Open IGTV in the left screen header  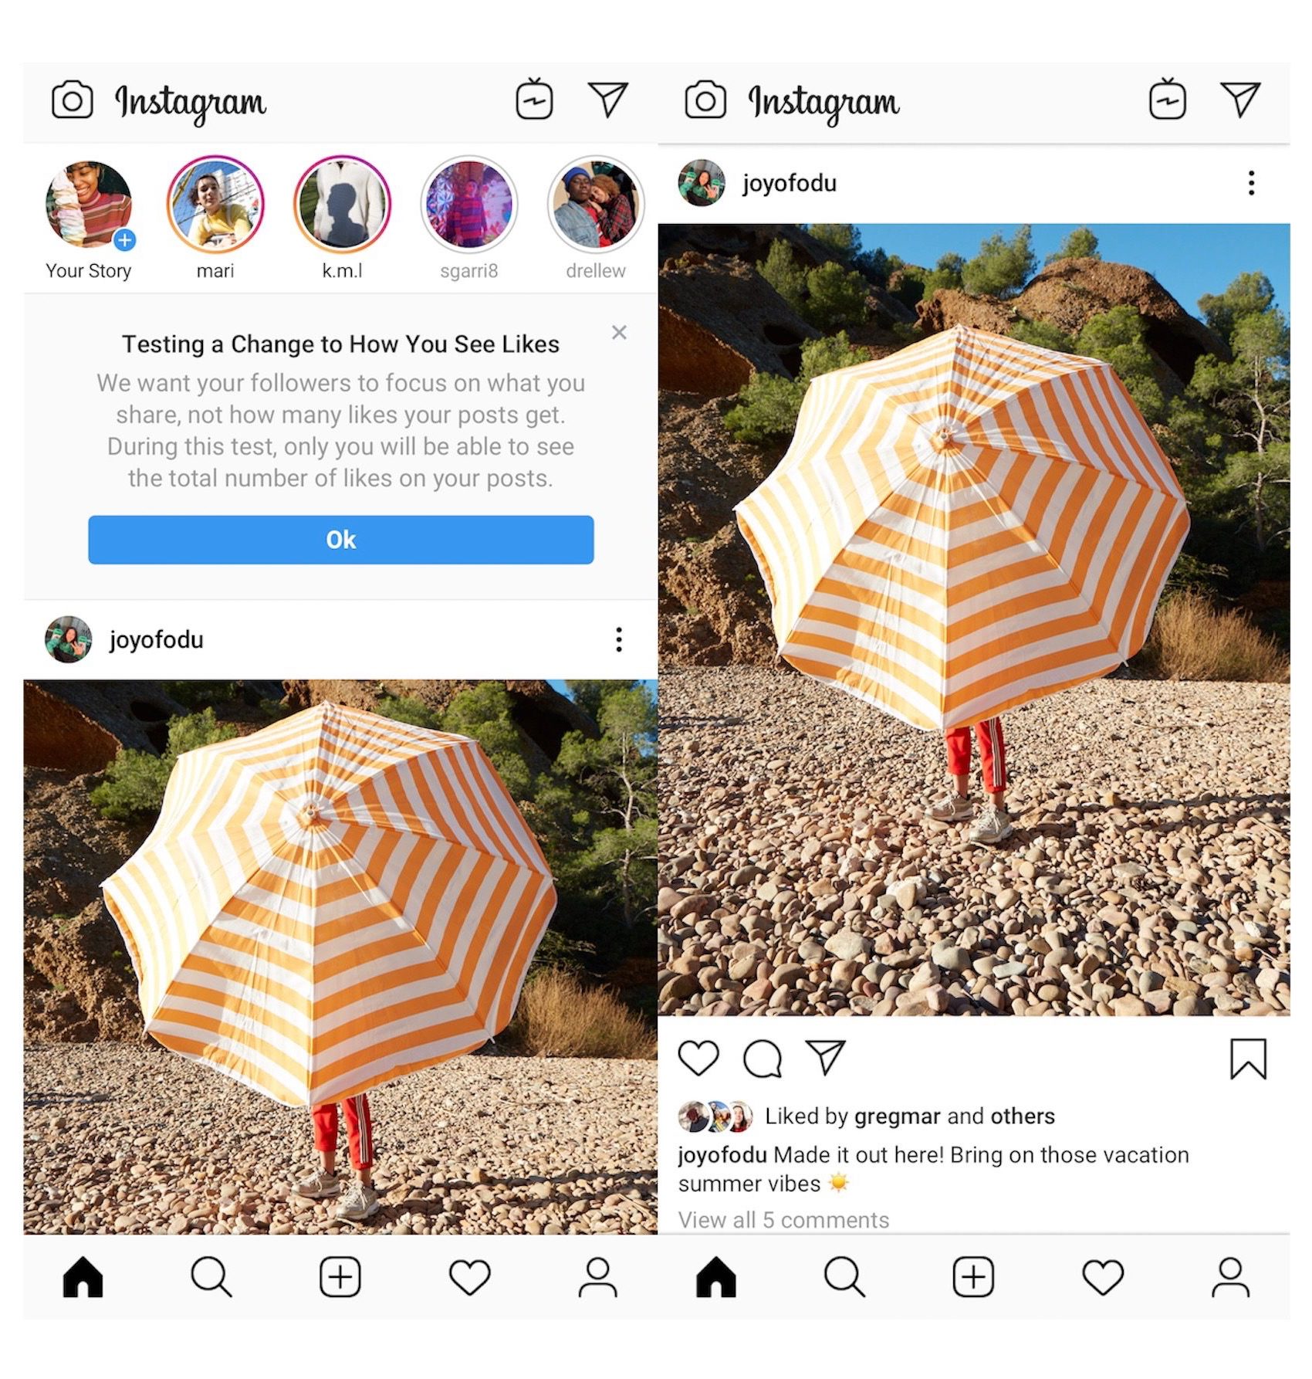[534, 99]
